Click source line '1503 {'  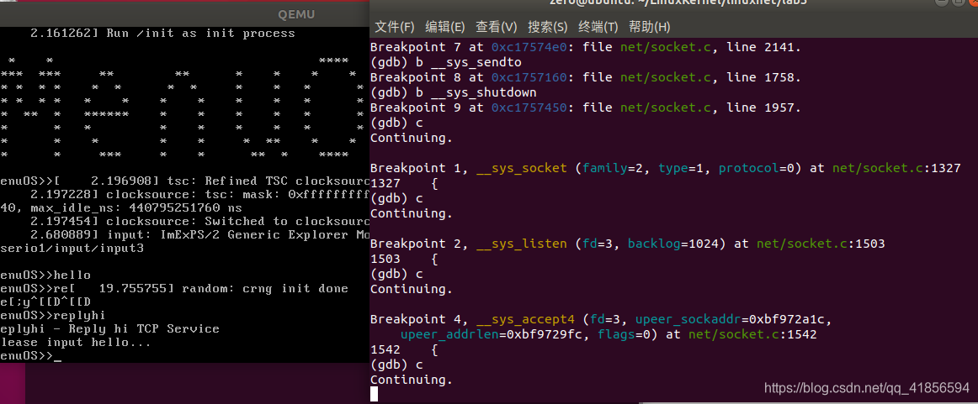404,259
